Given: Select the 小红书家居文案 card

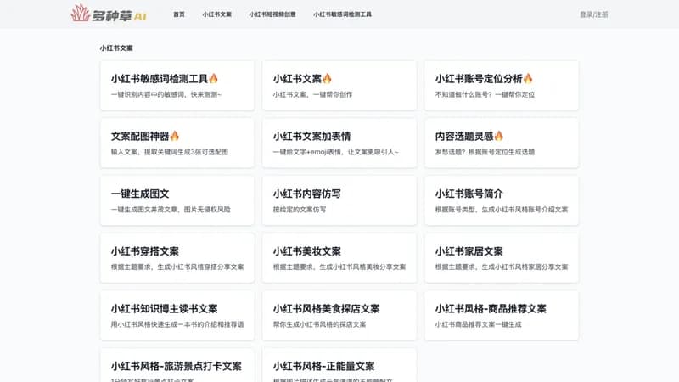Looking at the screenshot, I should 502,258.
